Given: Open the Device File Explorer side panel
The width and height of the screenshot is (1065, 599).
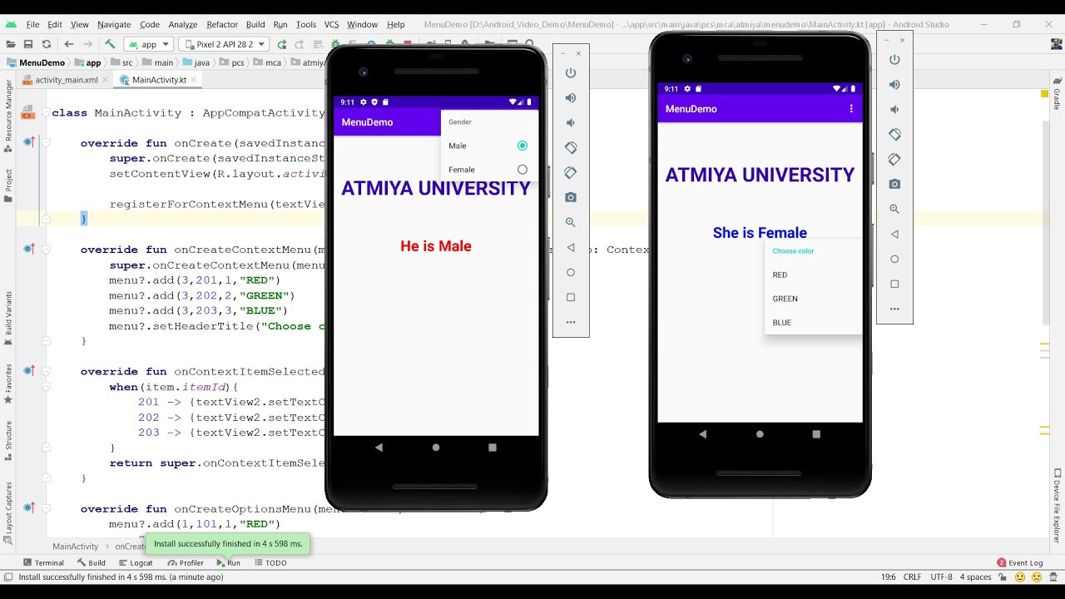Looking at the screenshot, I should pos(1057,505).
